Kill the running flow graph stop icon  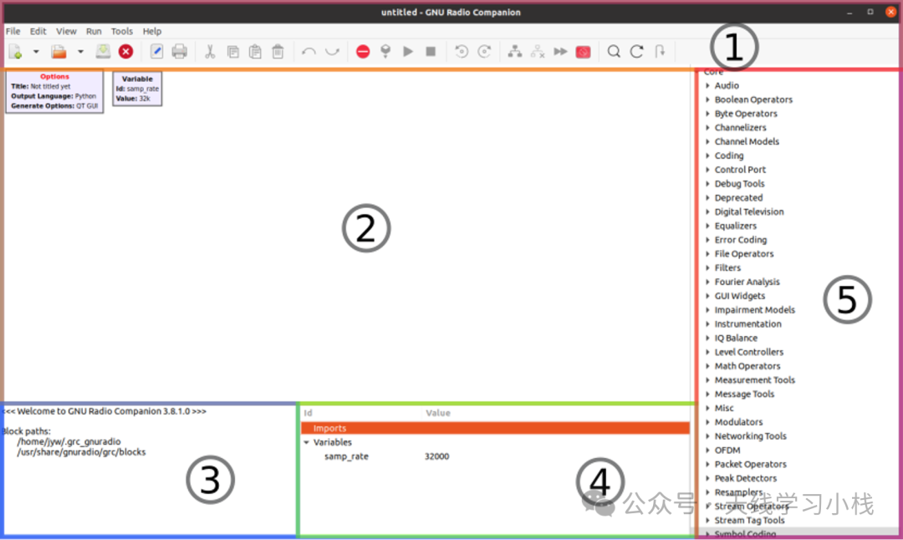[x=431, y=52]
